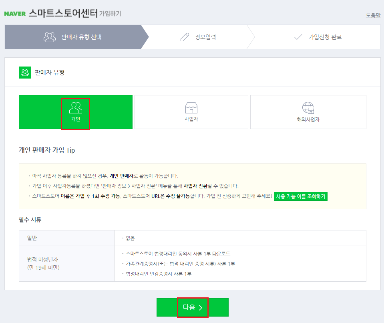Choose the 해외사업자 seller type card
Screen dimensions: 384x323
(x=308, y=112)
